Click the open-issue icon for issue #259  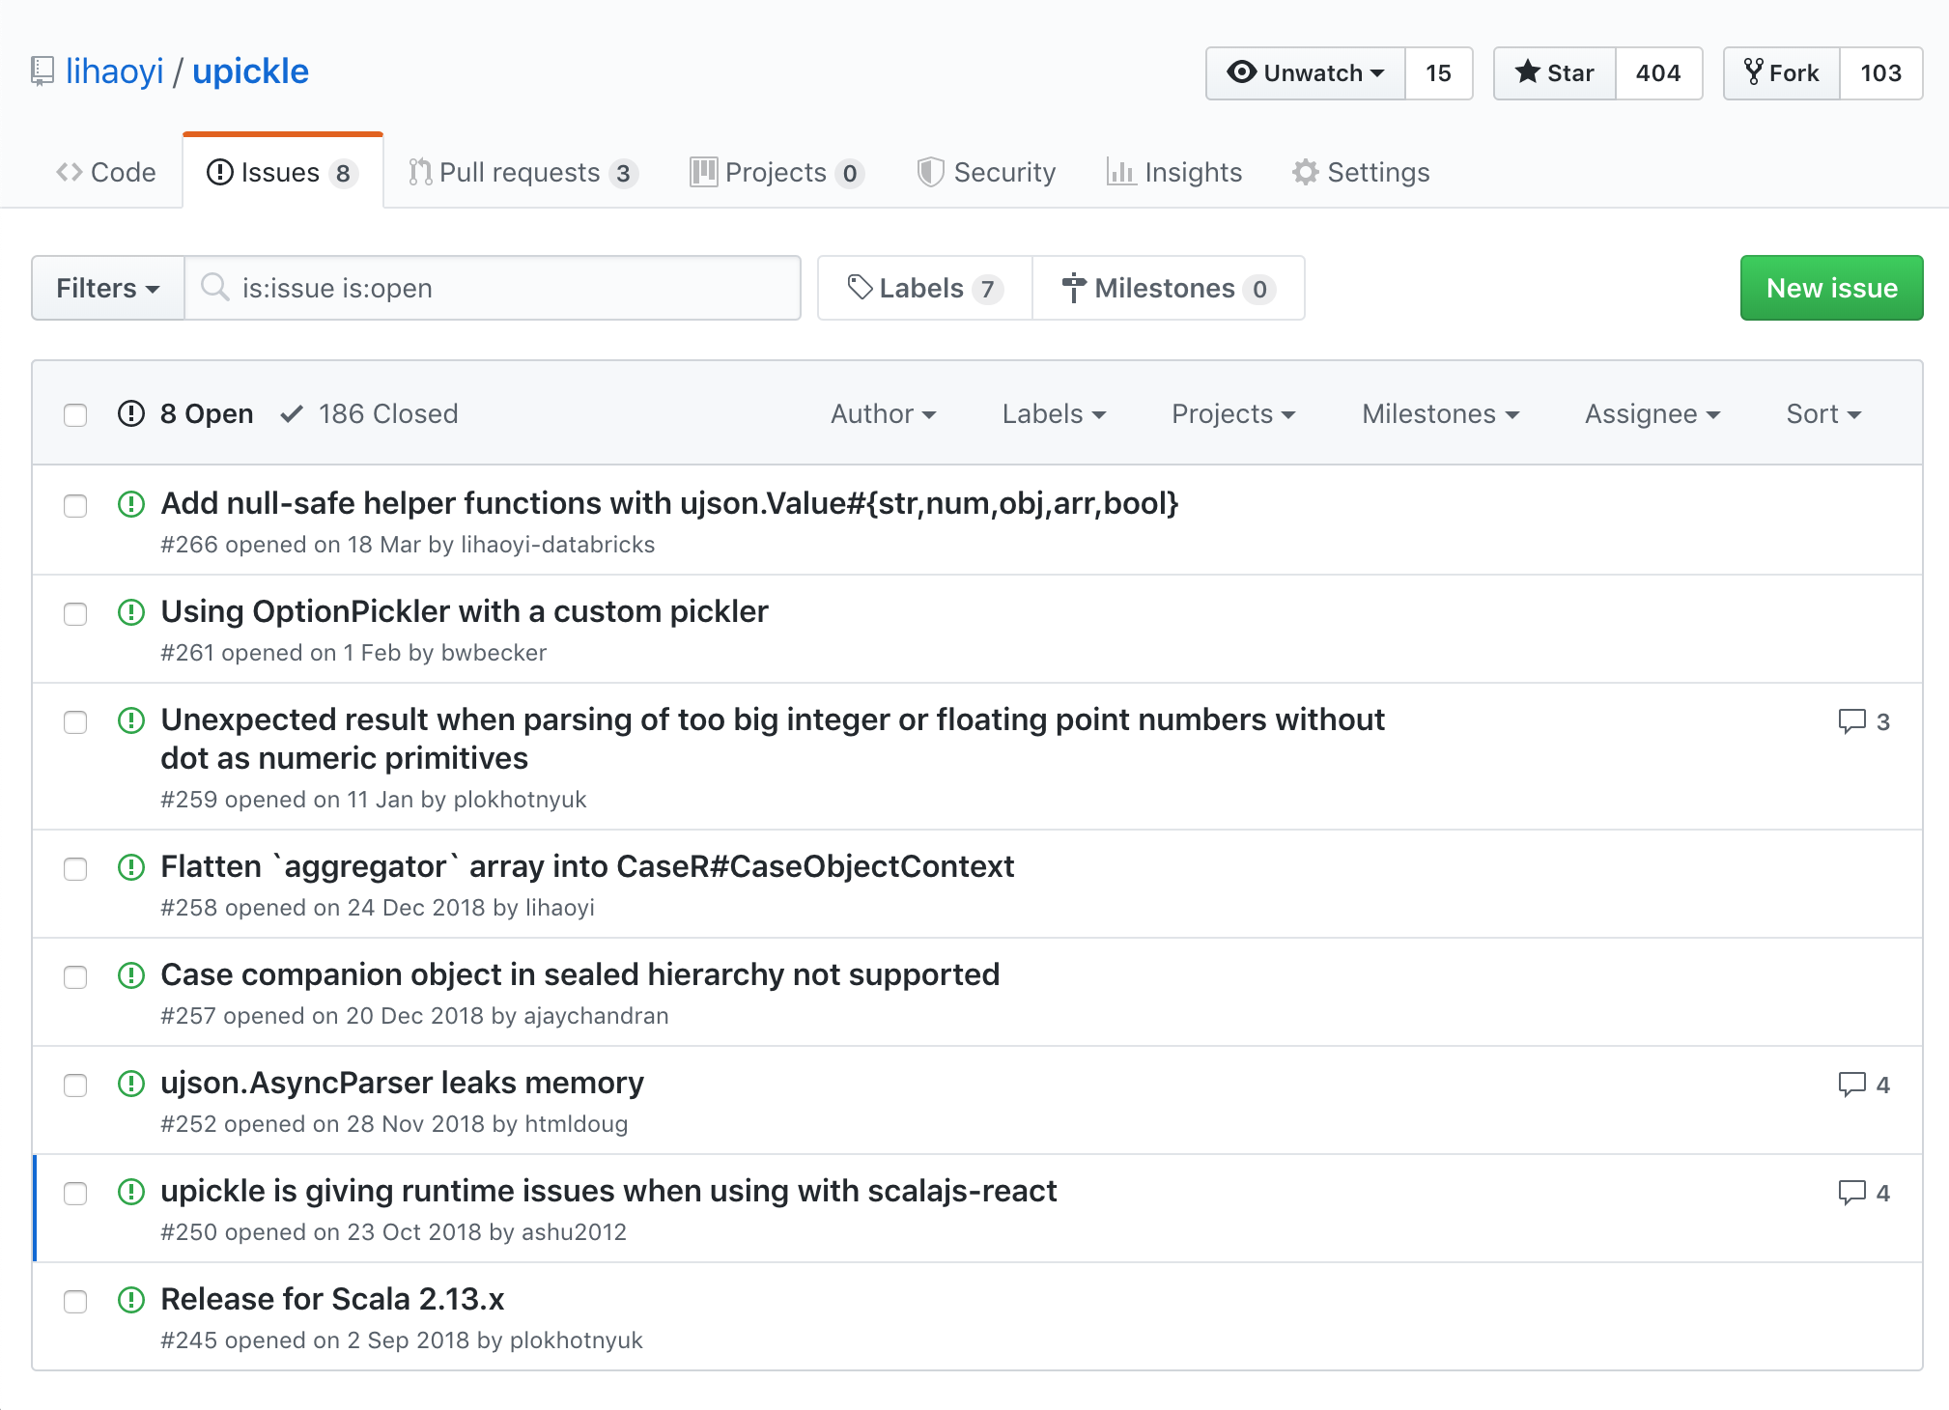pos(131,720)
